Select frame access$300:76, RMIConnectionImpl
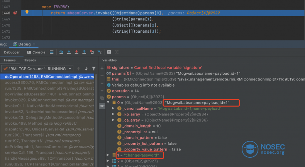 pos(47,82)
